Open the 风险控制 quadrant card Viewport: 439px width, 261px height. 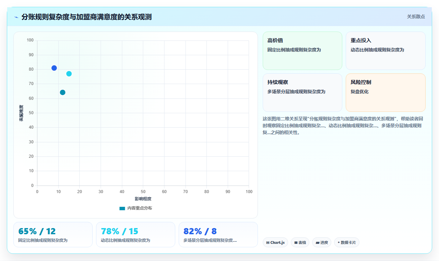point(385,93)
